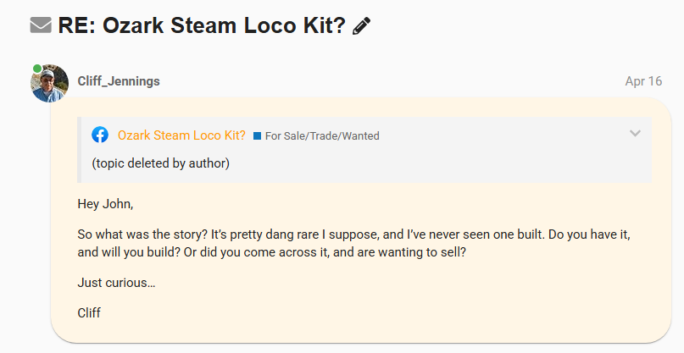Screen dimensions: 684x353
Task: Open the quoted "Ozark Steam Loco Kit?" link
Action: [181, 135]
